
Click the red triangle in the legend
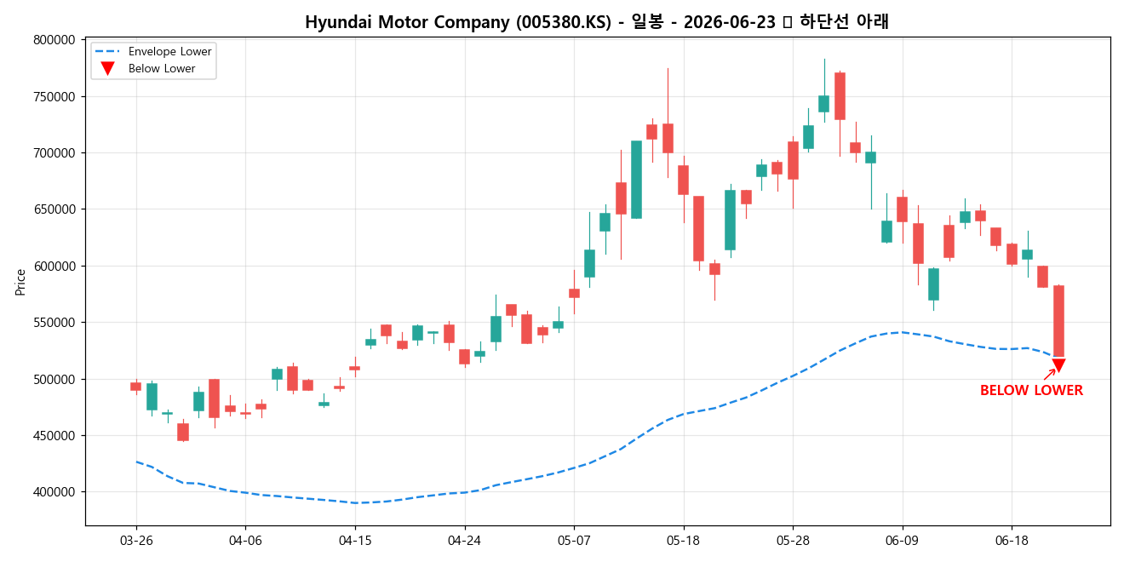pos(107,69)
